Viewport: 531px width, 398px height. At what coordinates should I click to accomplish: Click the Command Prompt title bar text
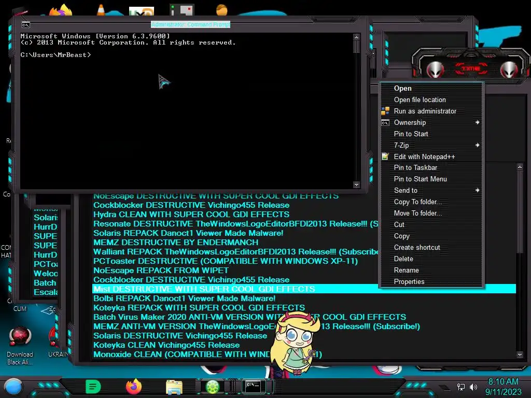pos(191,24)
